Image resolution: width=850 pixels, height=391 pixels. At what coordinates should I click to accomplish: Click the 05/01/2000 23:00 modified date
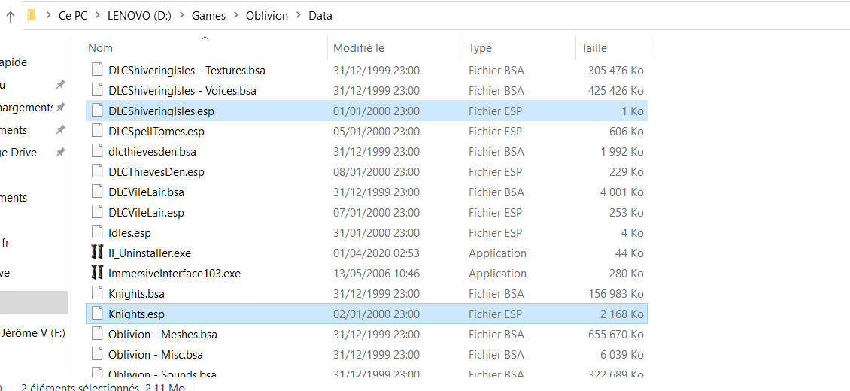tap(376, 131)
